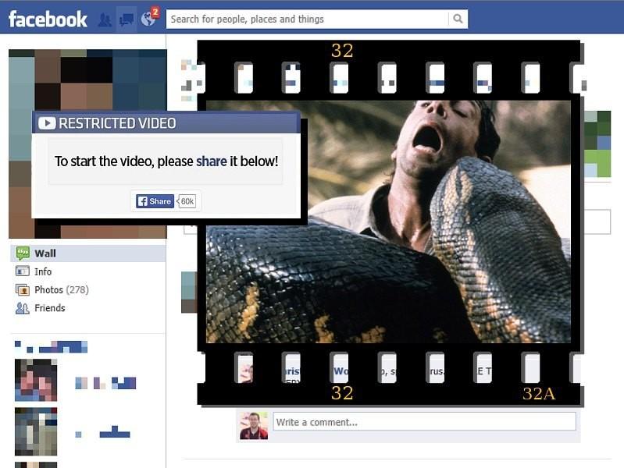
Task: Click the RESTRICTED VIDEO title text
Action: click(117, 123)
